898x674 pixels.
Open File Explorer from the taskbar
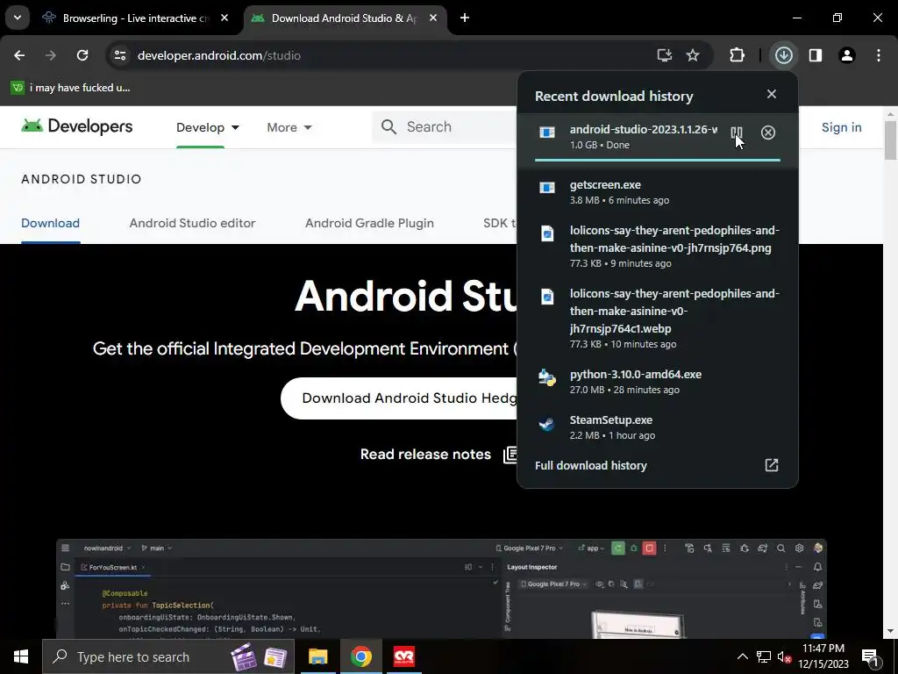click(x=317, y=656)
